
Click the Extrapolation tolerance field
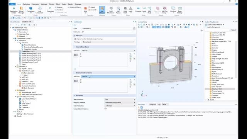(120, 109)
